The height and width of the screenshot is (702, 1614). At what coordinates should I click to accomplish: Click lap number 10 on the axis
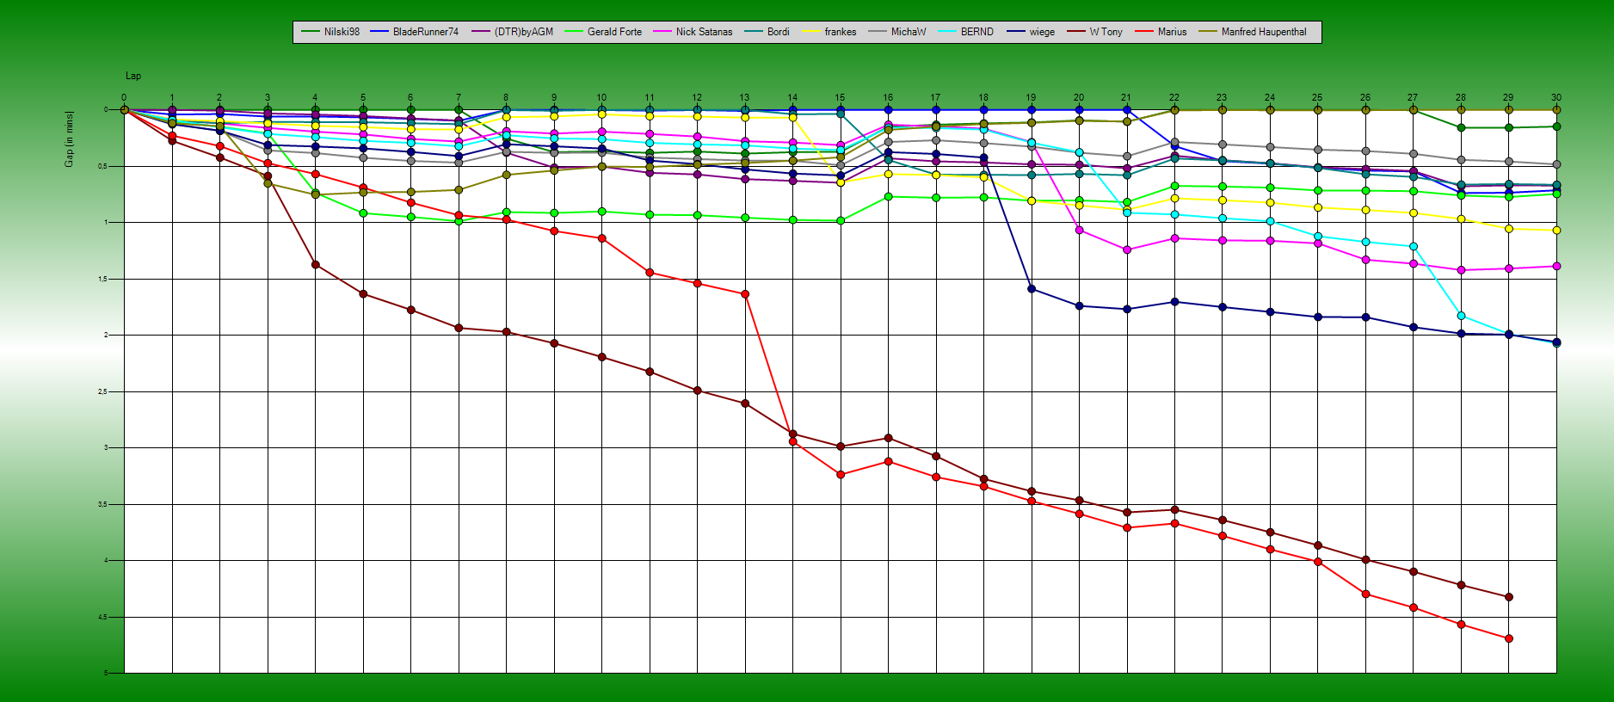coord(601,98)
